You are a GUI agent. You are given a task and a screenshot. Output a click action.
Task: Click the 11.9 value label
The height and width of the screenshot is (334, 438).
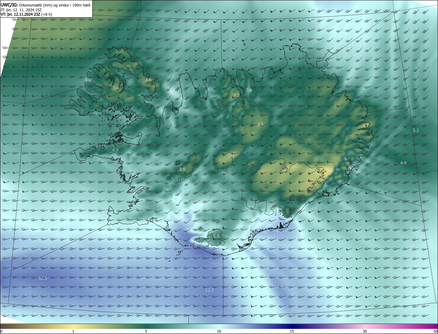(279, 287)
